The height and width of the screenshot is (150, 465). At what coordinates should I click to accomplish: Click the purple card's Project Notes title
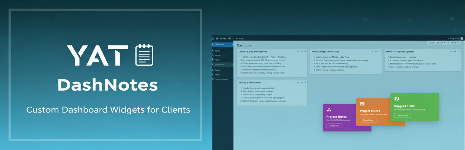336,117
